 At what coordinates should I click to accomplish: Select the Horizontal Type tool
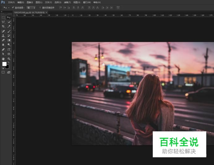click(x=9, y=49)
